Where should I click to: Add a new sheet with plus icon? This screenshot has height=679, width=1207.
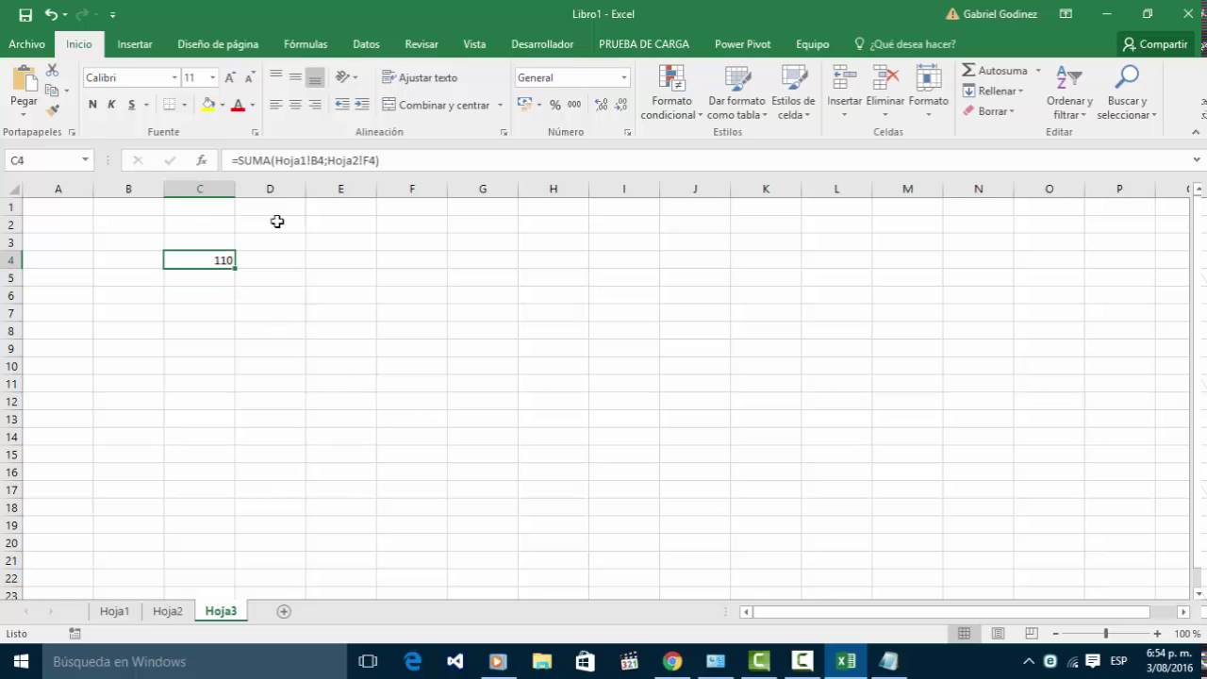(283, 611)
